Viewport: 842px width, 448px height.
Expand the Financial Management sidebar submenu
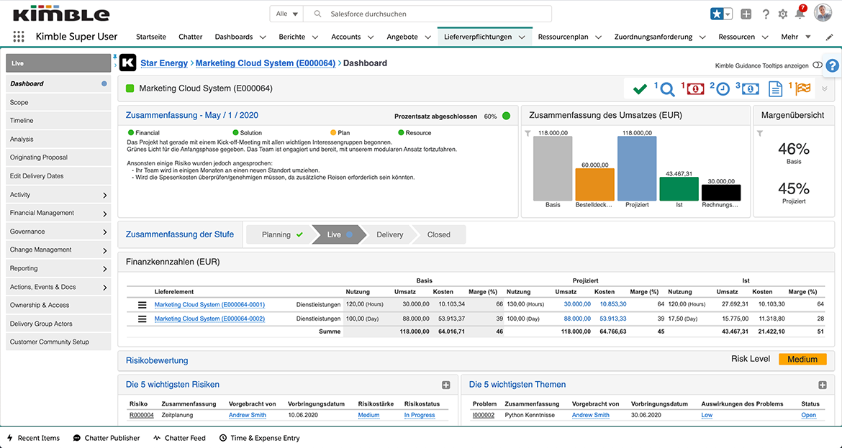(105, 214)
